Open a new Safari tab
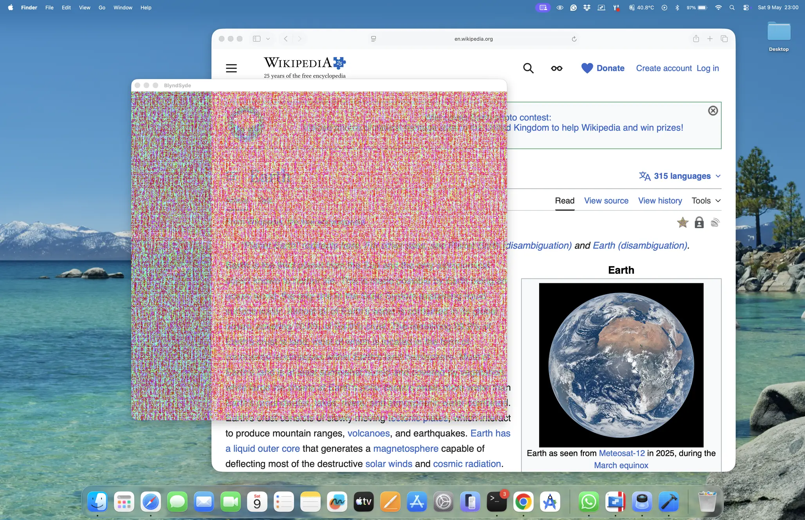This screenshot has width=805, height=520. 709,38
